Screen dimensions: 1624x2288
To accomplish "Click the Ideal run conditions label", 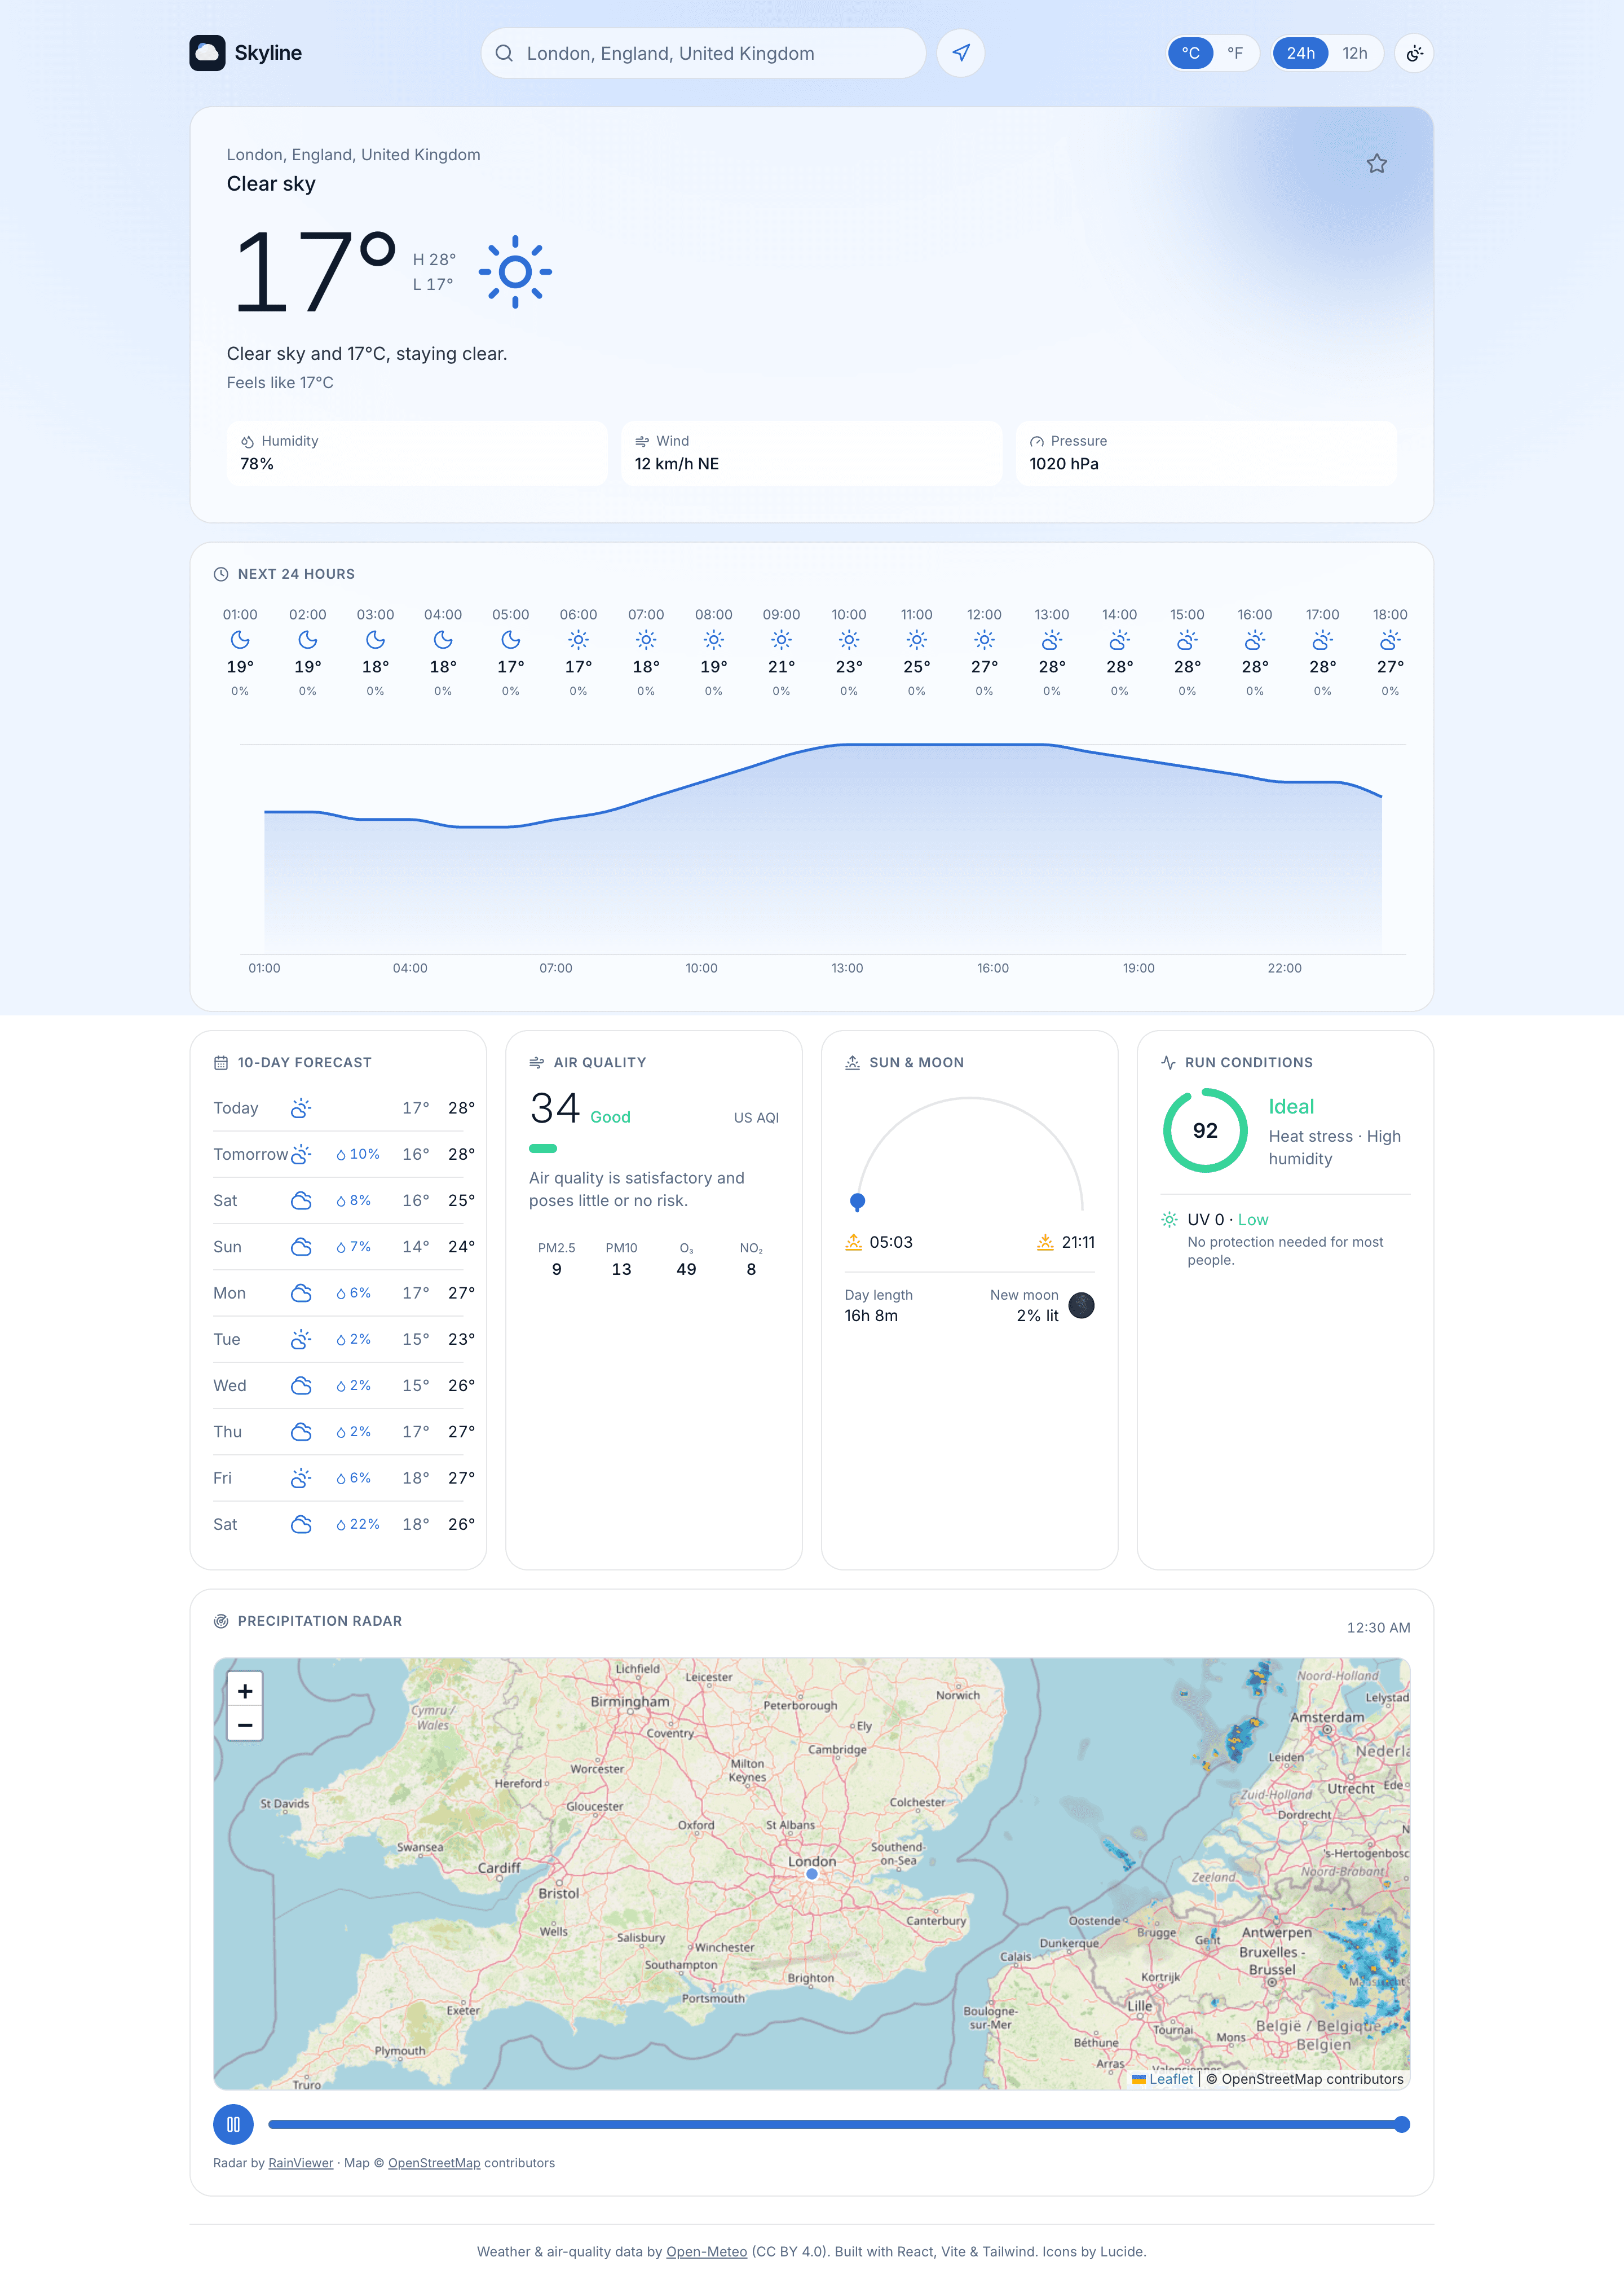I will tap(1291, 1106).
